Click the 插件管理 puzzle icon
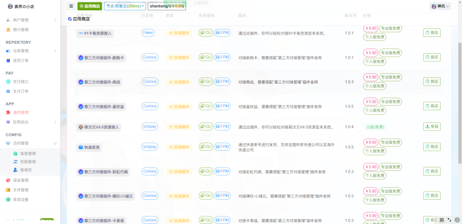Viewport: 462px width, 224px height. coord(8,113)
